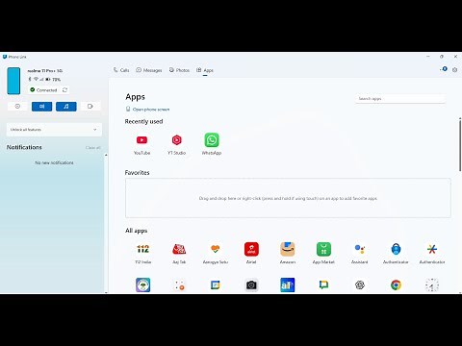Open the blue padlock Authenticator app

click(396, 249)
